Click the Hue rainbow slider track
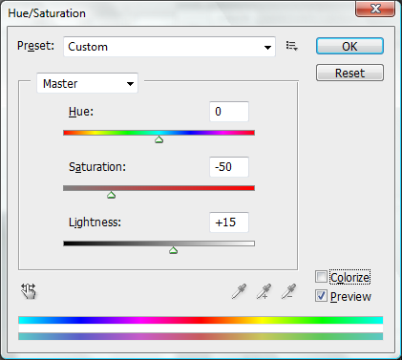Screen dimensions: 402x360 tap(159, 133)
